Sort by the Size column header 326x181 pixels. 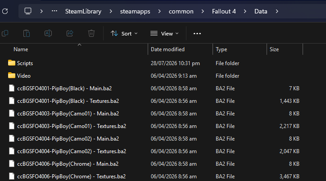pyautogui.click(x=274, y=49)
